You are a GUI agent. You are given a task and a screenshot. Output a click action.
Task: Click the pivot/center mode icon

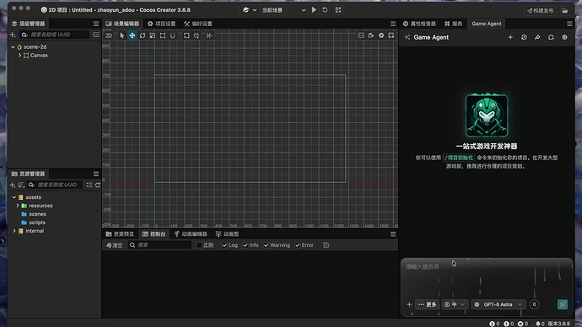point(186,35)
